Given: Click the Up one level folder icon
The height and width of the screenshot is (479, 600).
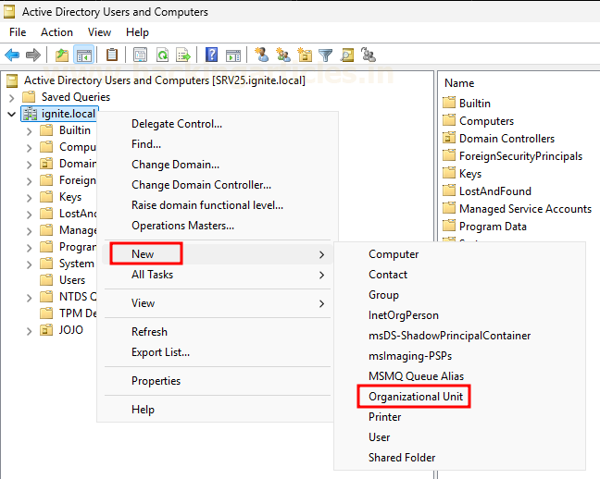Looking at the screenshot, I should pos(62,55).
